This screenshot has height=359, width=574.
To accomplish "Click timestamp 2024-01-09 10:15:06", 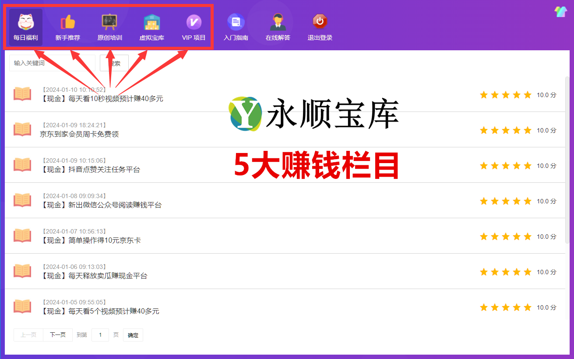I will pos(74,161).
